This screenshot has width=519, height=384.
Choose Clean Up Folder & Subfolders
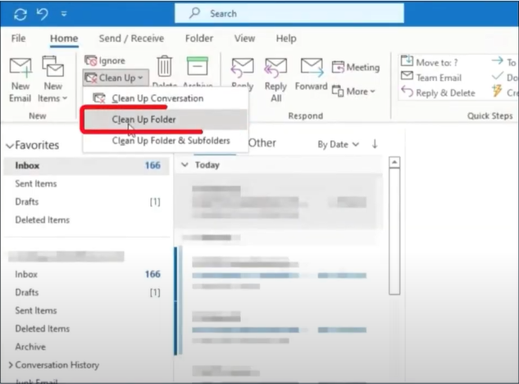(165, 141)
